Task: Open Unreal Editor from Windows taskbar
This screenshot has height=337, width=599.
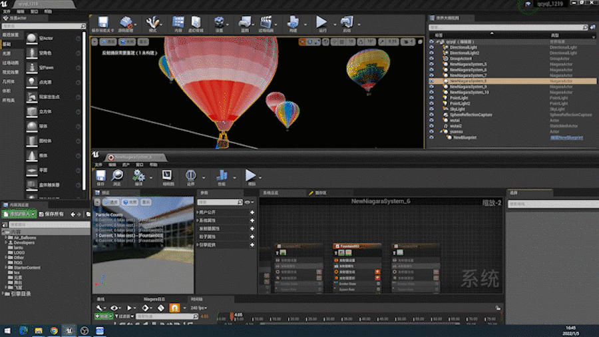Action: 69,331
